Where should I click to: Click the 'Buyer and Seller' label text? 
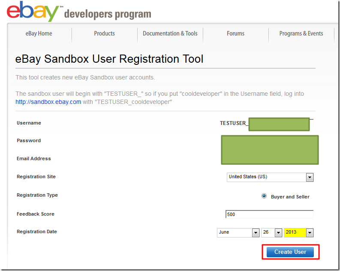(290, 197)
